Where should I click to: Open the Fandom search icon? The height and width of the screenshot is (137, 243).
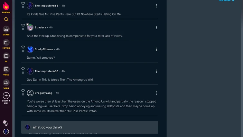coord(6,19)
